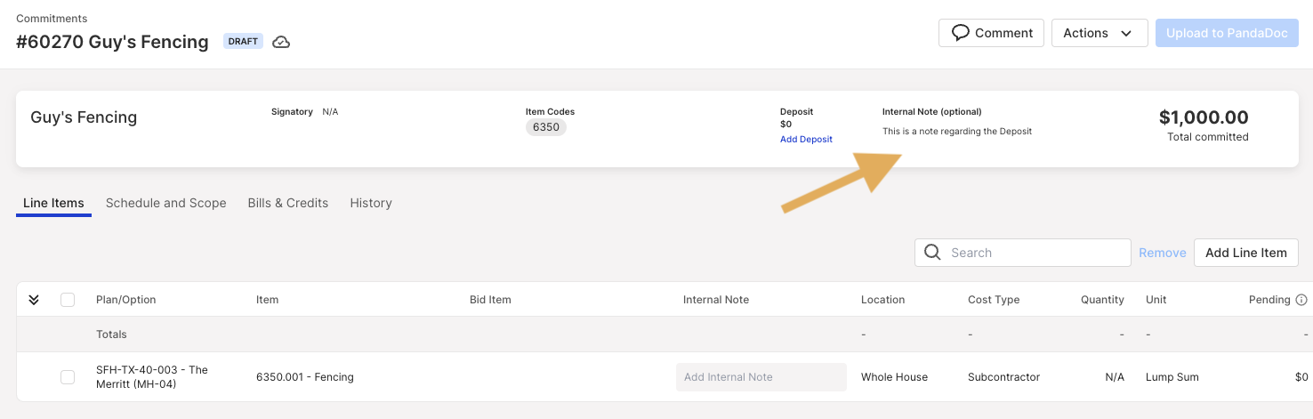This screenshot has width=1313, height=419.
Task: Toggle the select-all checkbox in table header
Action: (68, 300)
